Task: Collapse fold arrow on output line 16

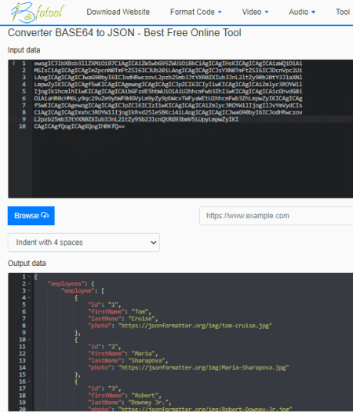Action: pyautogui.click(x=29, y=381)
